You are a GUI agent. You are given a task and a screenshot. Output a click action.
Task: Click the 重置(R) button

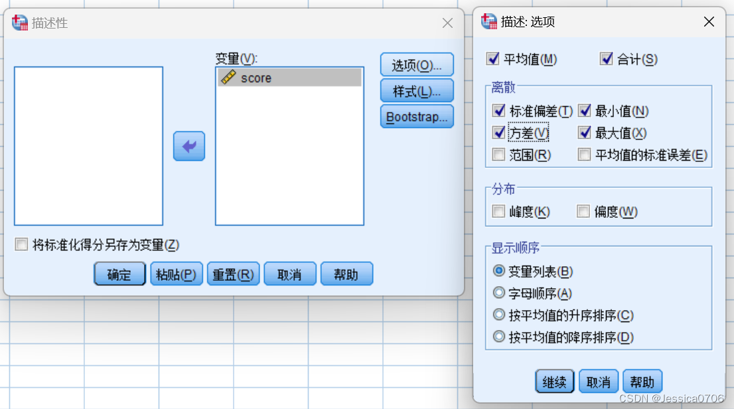coord(233,274)
